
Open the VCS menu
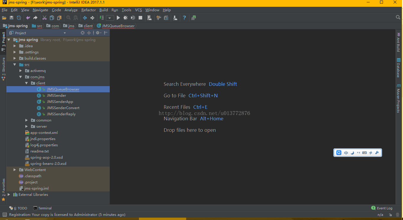pos(138,10)
